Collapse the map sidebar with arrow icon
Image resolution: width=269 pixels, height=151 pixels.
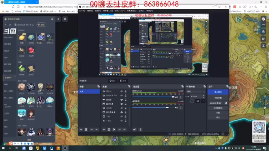[x=58, y=19]
